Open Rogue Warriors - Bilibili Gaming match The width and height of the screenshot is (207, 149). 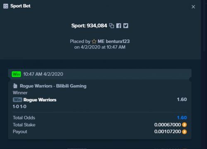click(x=53, y=86)
